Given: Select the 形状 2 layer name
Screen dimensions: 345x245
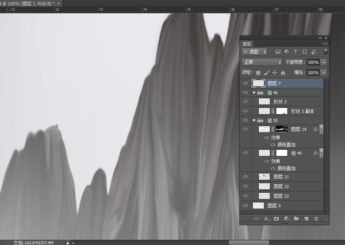Looking at the screenshot, I should click(280, 102).
